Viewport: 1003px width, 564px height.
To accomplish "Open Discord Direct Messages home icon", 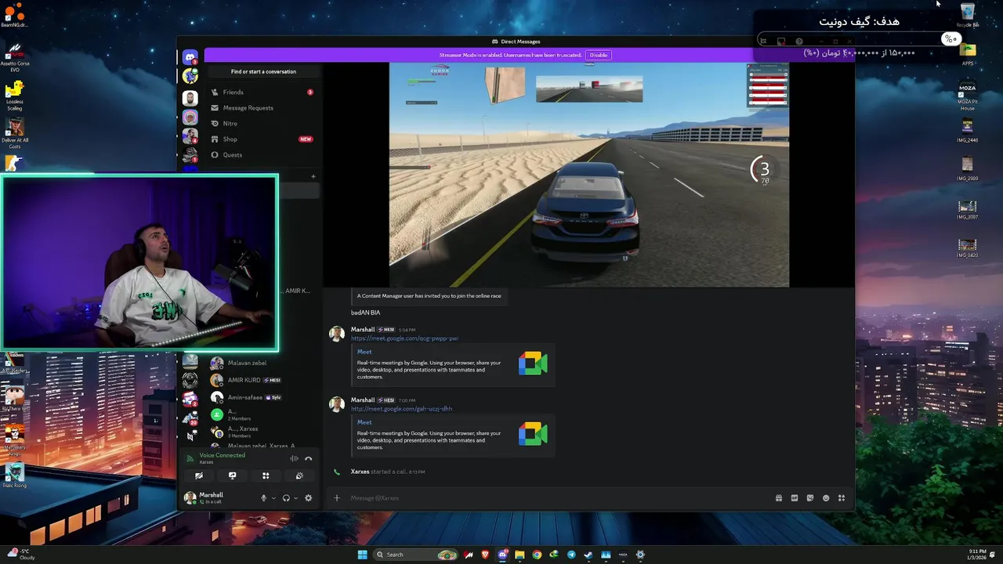I will pyautogui.click(x=190, y=57).
